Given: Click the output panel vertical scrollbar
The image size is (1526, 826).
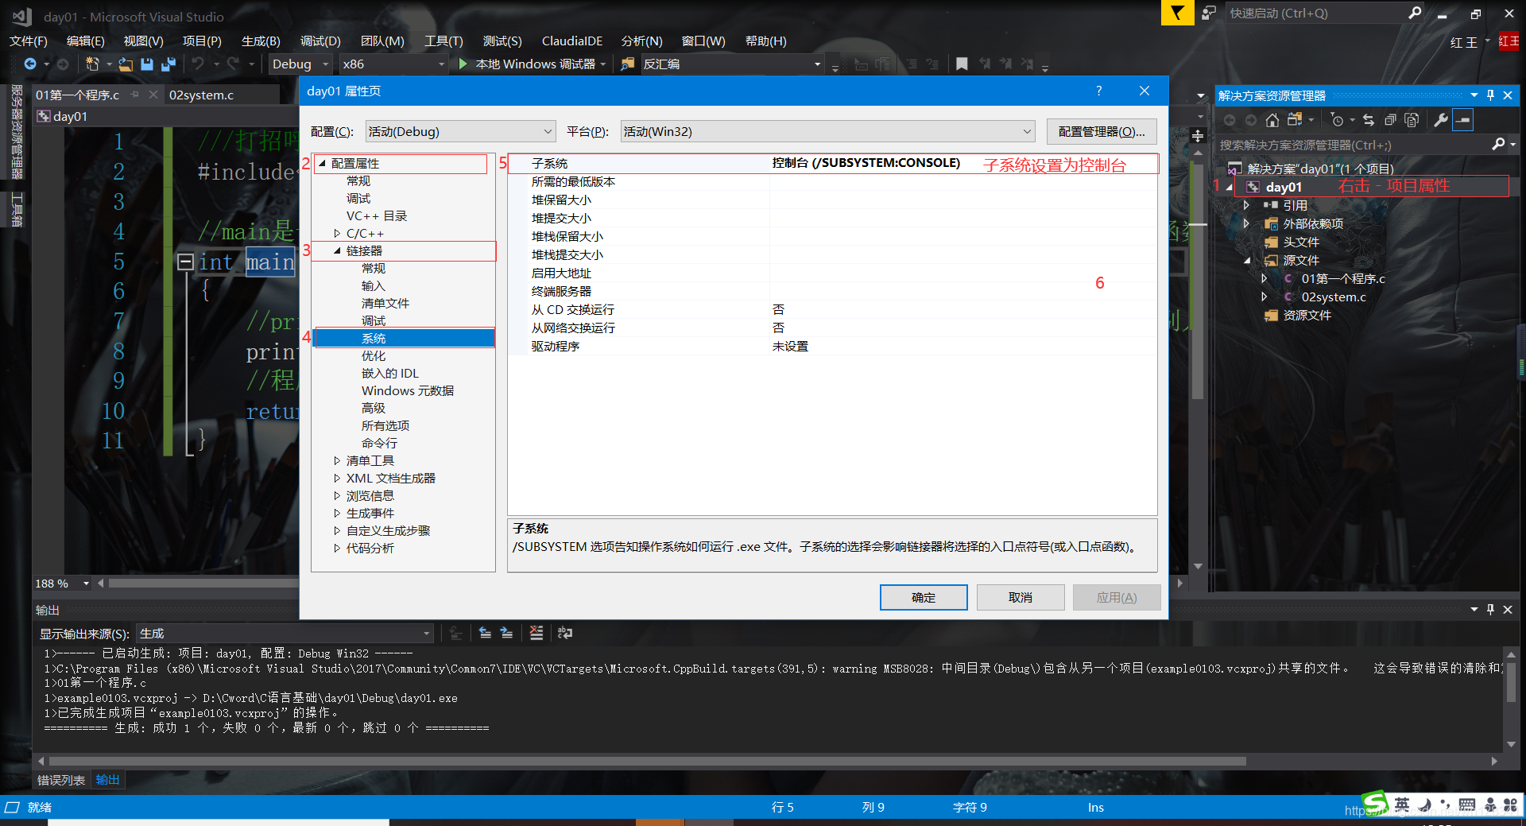Looking at the screenshot, I should click(x=1511, y=698).
